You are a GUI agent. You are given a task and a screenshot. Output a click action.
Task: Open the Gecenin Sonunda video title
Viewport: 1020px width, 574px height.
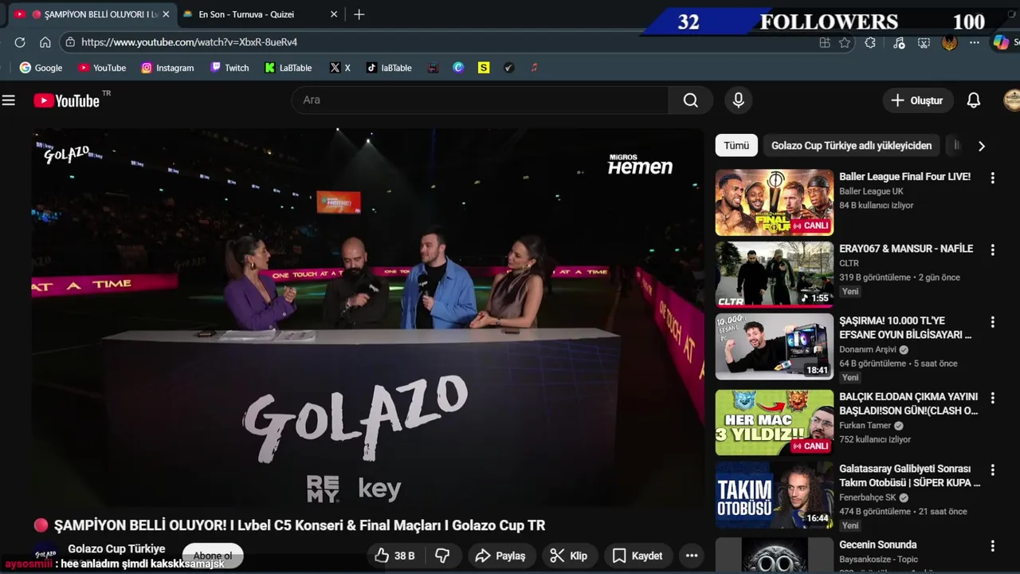coord(878,545)
